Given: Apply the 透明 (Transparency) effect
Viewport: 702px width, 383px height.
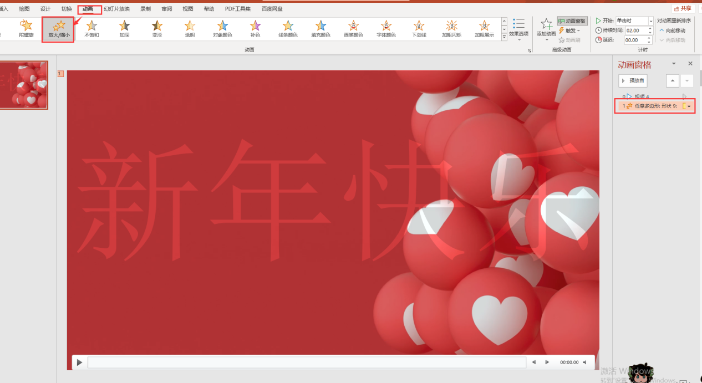Looking at the screenshot, I should 190,29.
